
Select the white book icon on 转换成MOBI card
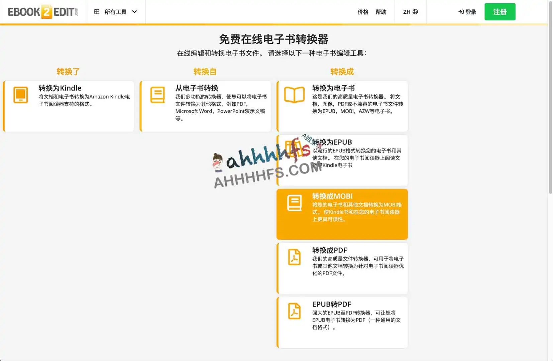294,202
